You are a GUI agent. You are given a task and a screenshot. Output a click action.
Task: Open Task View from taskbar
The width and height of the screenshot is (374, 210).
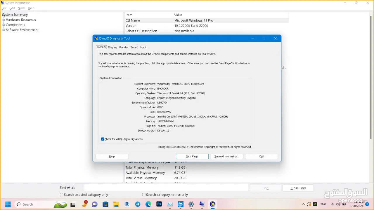coord(73,204)
